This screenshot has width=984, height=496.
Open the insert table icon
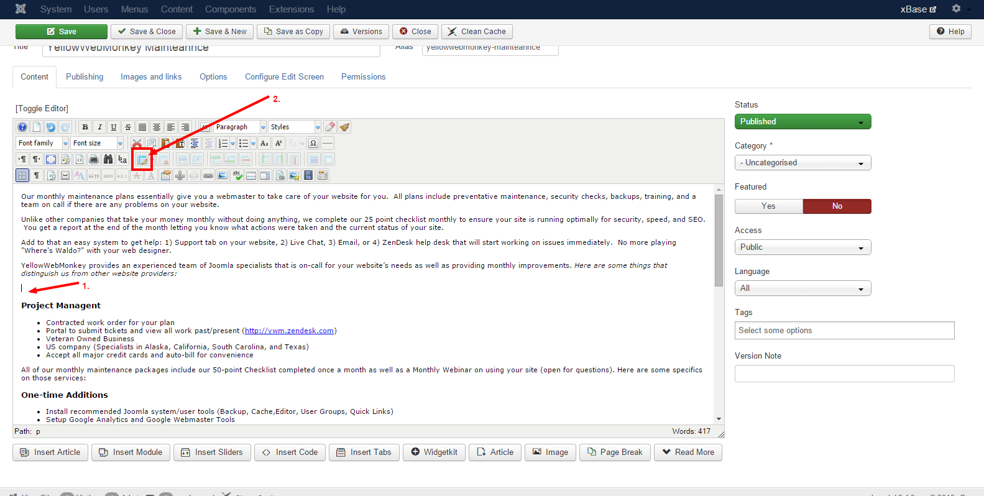coord(142,159)
